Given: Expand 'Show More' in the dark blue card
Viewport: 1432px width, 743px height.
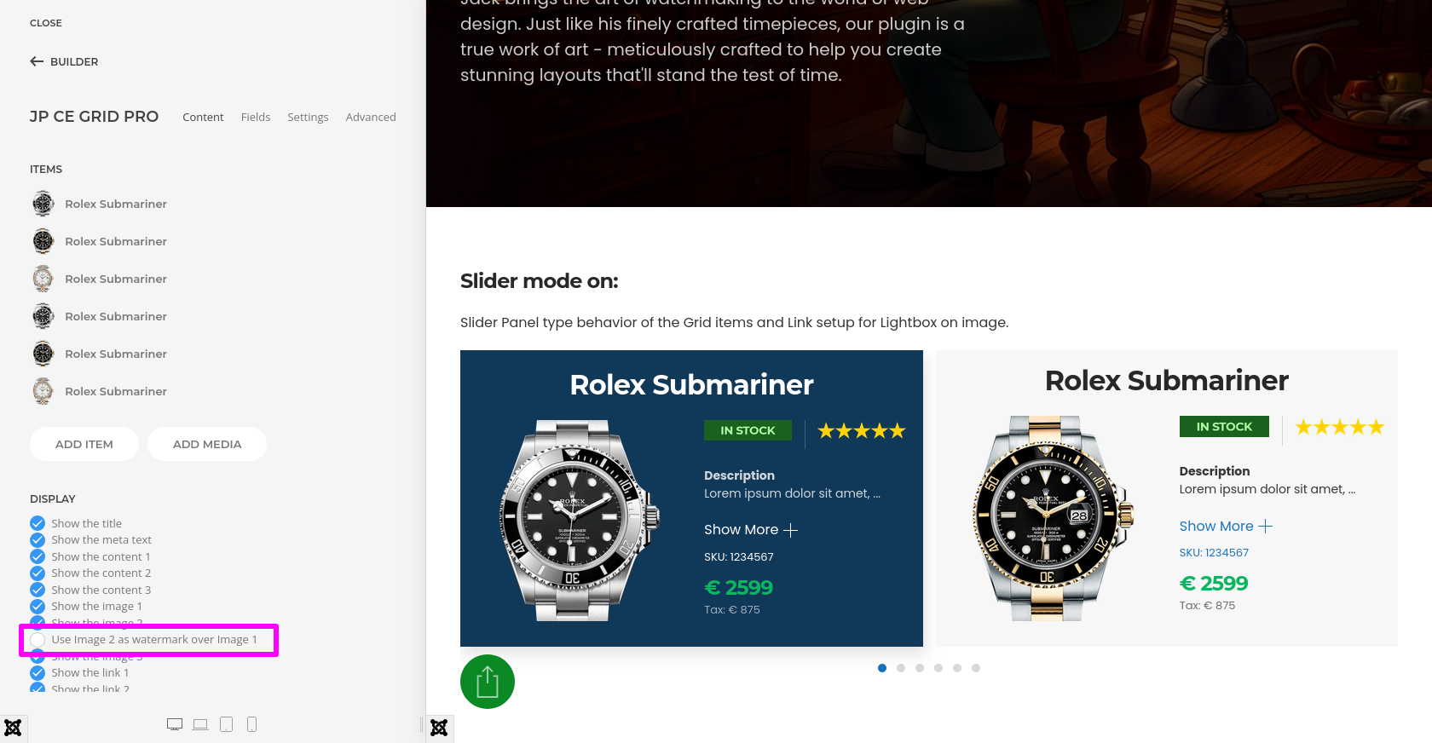Looking at the screenshot, I should [x=750, y=530].
